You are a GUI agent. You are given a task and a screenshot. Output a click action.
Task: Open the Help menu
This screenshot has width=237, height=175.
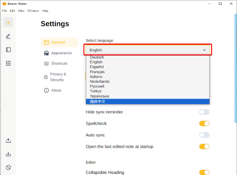(x=45, y=11)
